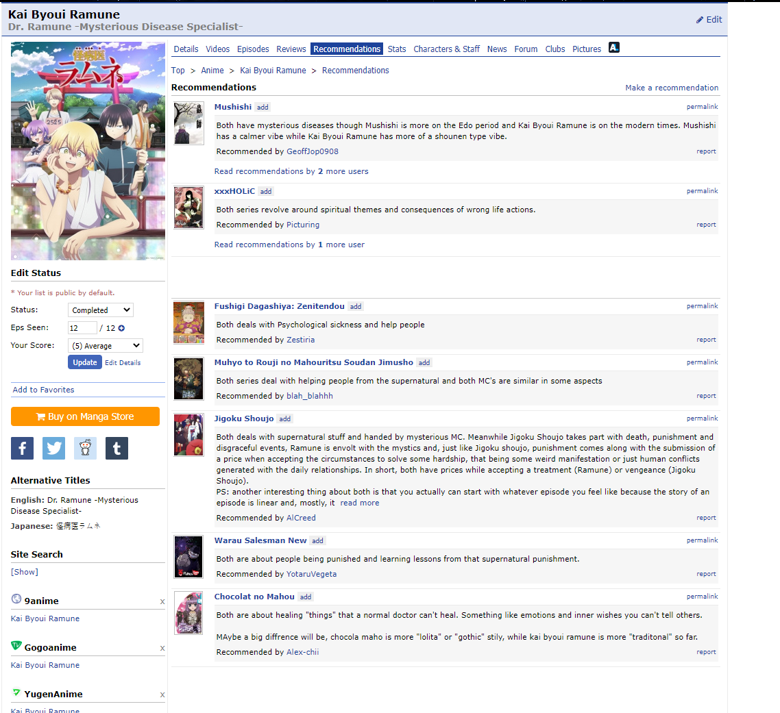Open Characters & Staff tab

point(447,49)
